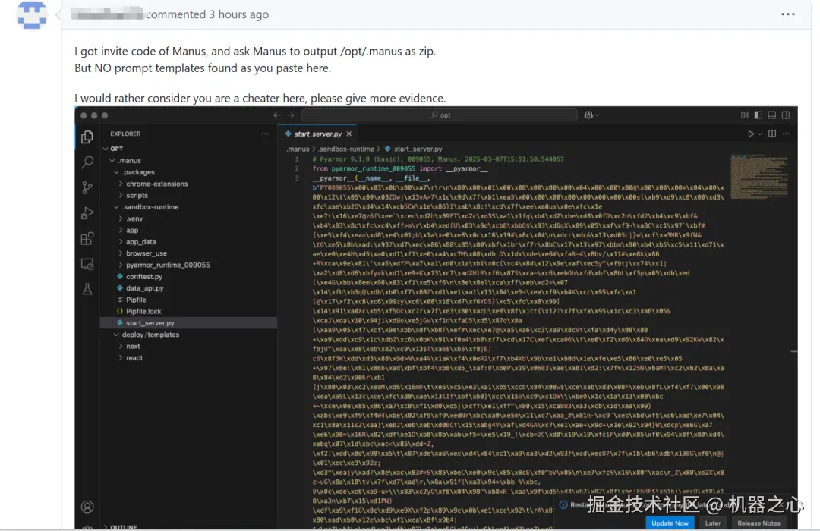This screenshot has width=820, height=531.
Task: Click the EXPLORER panel title
Action: (125, 134)
